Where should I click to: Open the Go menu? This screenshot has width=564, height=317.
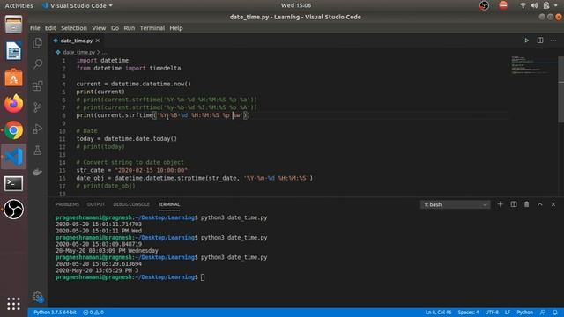pos(115,28)
